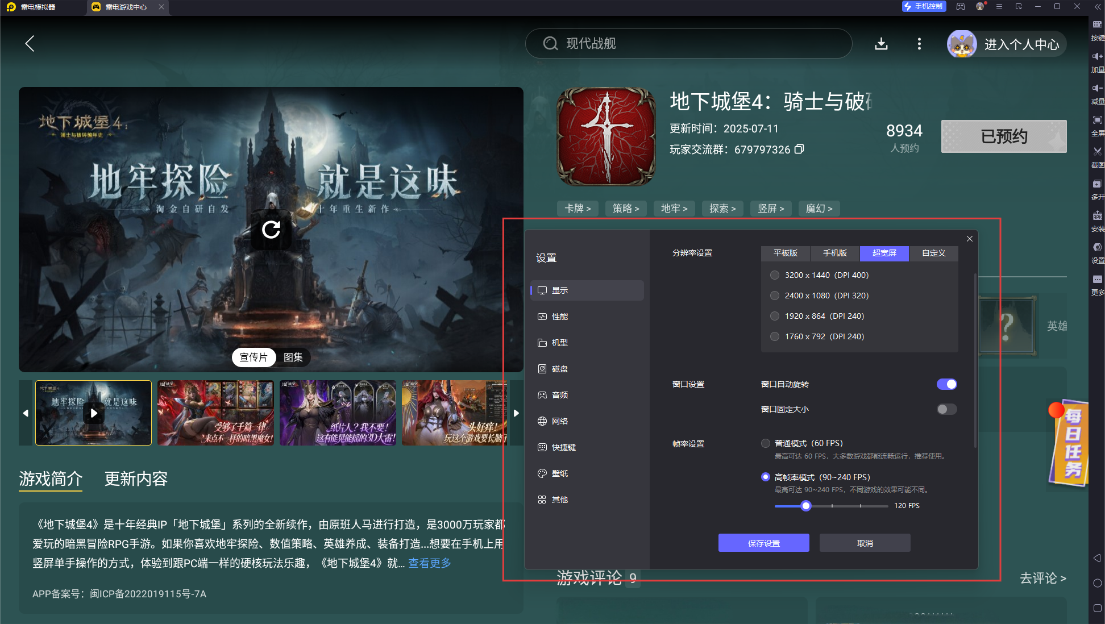1105x624 pixels.
Task: Switch to the tablet (平板版) resolution tab
Action: [x=786, y=253]
